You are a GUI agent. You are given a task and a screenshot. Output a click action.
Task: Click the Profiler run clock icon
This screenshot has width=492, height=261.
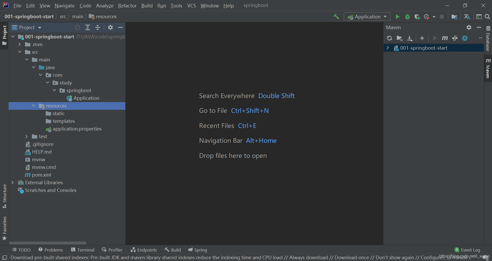click(427, 17)
